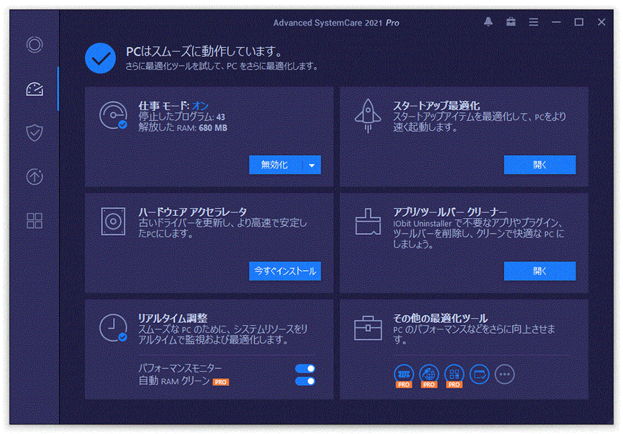Viewport: 623px width, 434px height.
Task: Click the アプリ/ツールバー クリーナー brush icon
Action: tap(368, 221)
